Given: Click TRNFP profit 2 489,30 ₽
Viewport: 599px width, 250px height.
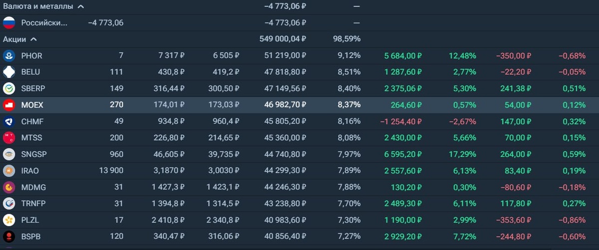Looking at the screenshot, I should [x=403, y=204].
